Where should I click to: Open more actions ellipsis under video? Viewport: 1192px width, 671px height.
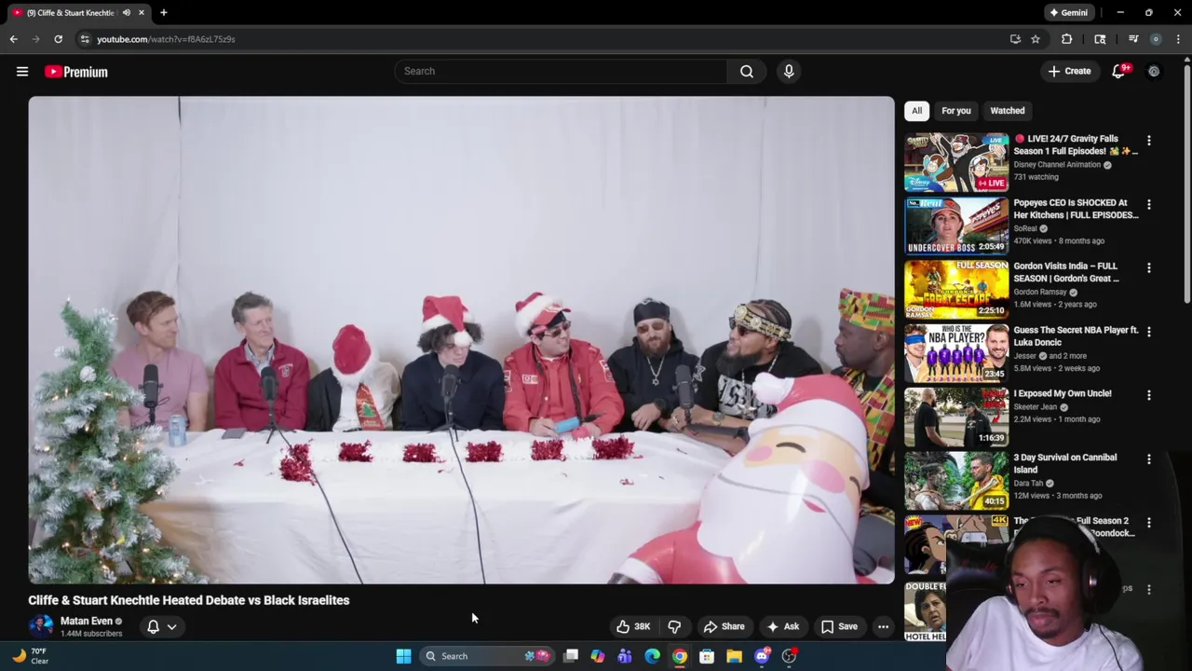coord(883,626)
